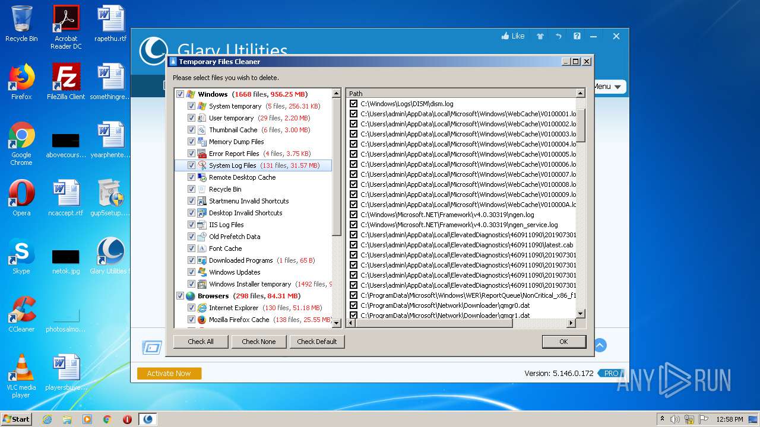Click the file list scroll left arrow
The image size is (760, 427).
coord(350,323)
